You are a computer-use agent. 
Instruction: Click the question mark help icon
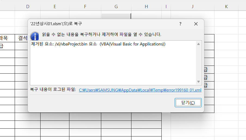point(180,24)
